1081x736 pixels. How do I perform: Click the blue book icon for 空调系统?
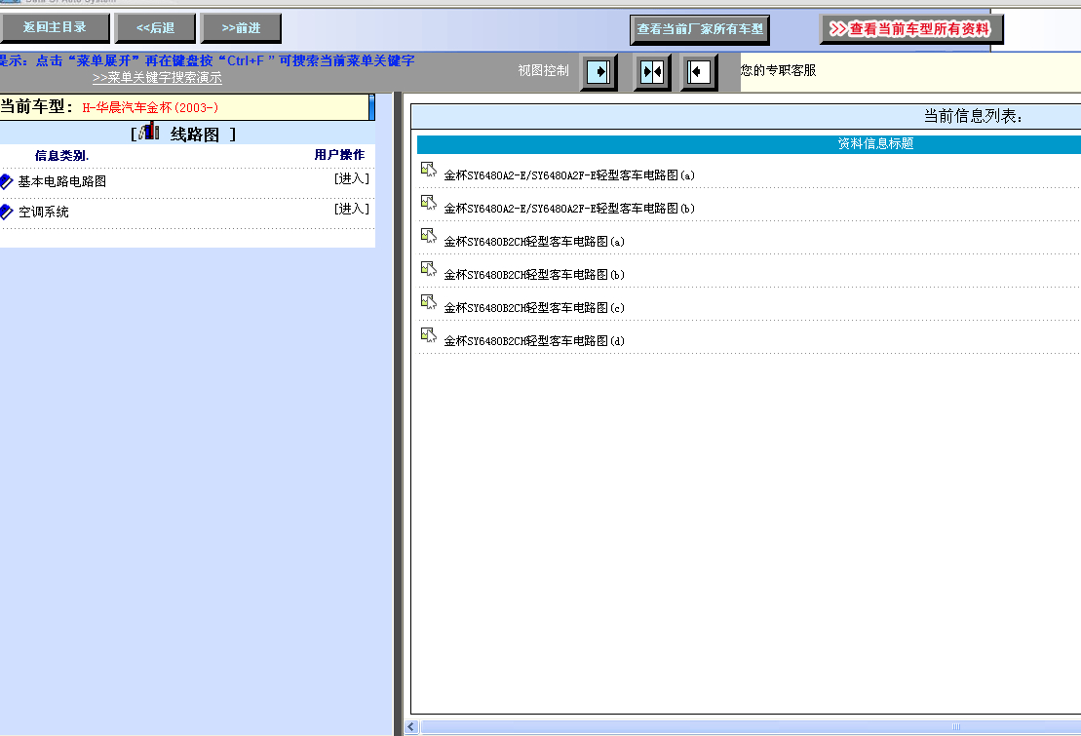point(7,212)
